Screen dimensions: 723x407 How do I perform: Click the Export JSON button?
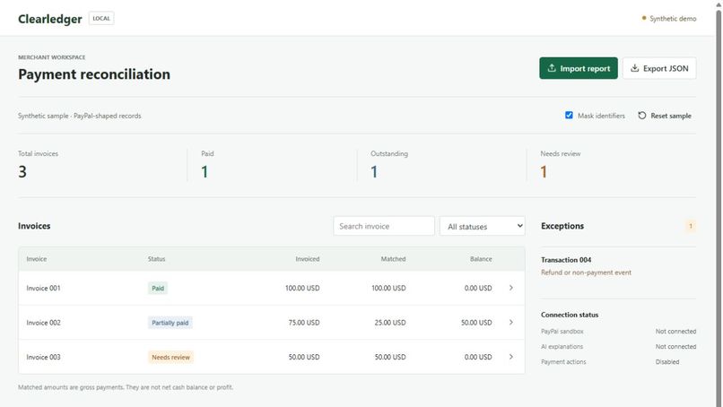coord(659,68)
